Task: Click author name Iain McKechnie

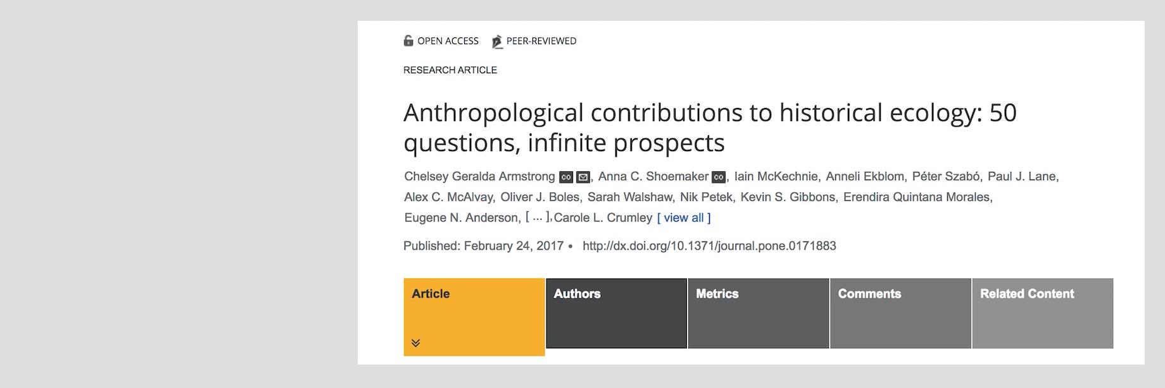Action: pyautogui.click(x=776, y=177)
